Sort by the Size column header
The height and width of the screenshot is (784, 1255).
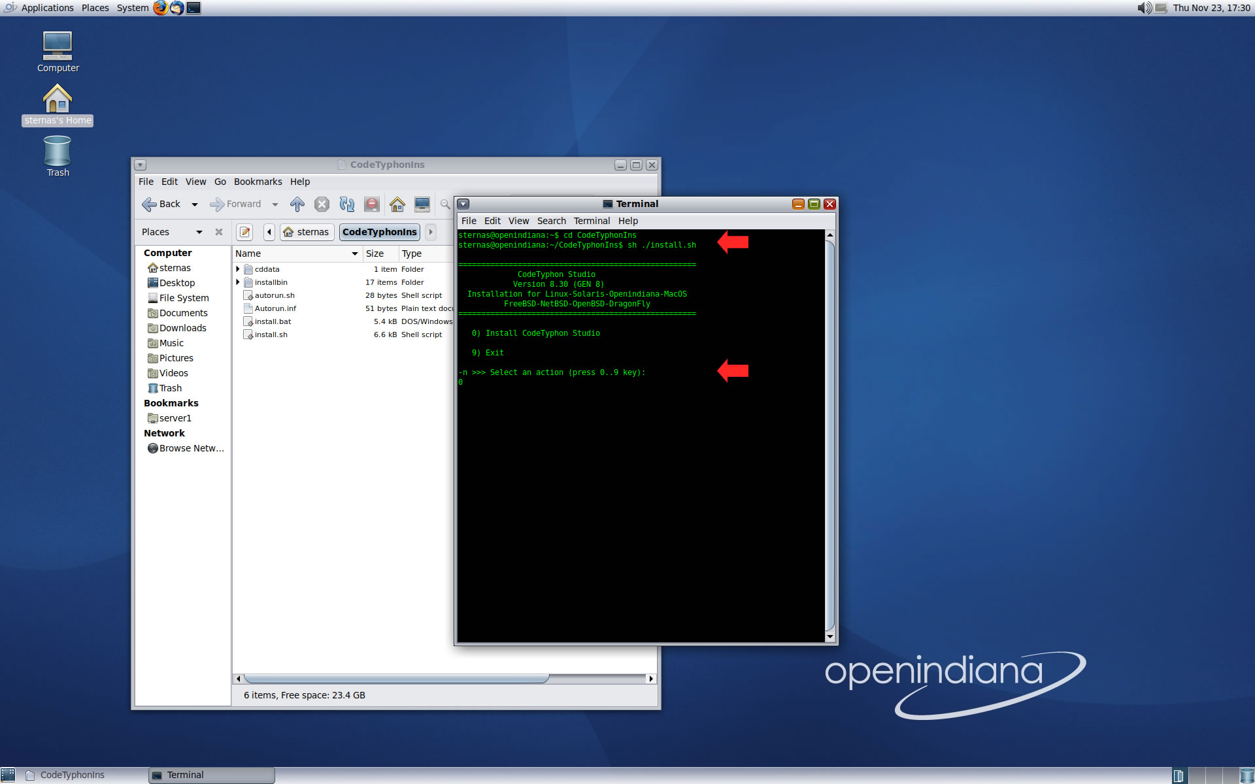[380, 253]
